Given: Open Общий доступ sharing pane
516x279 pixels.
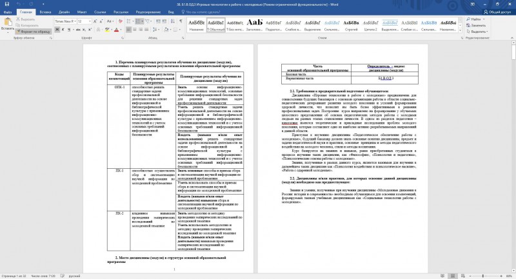Looking at the screenshot, I should tap(497, 12).
